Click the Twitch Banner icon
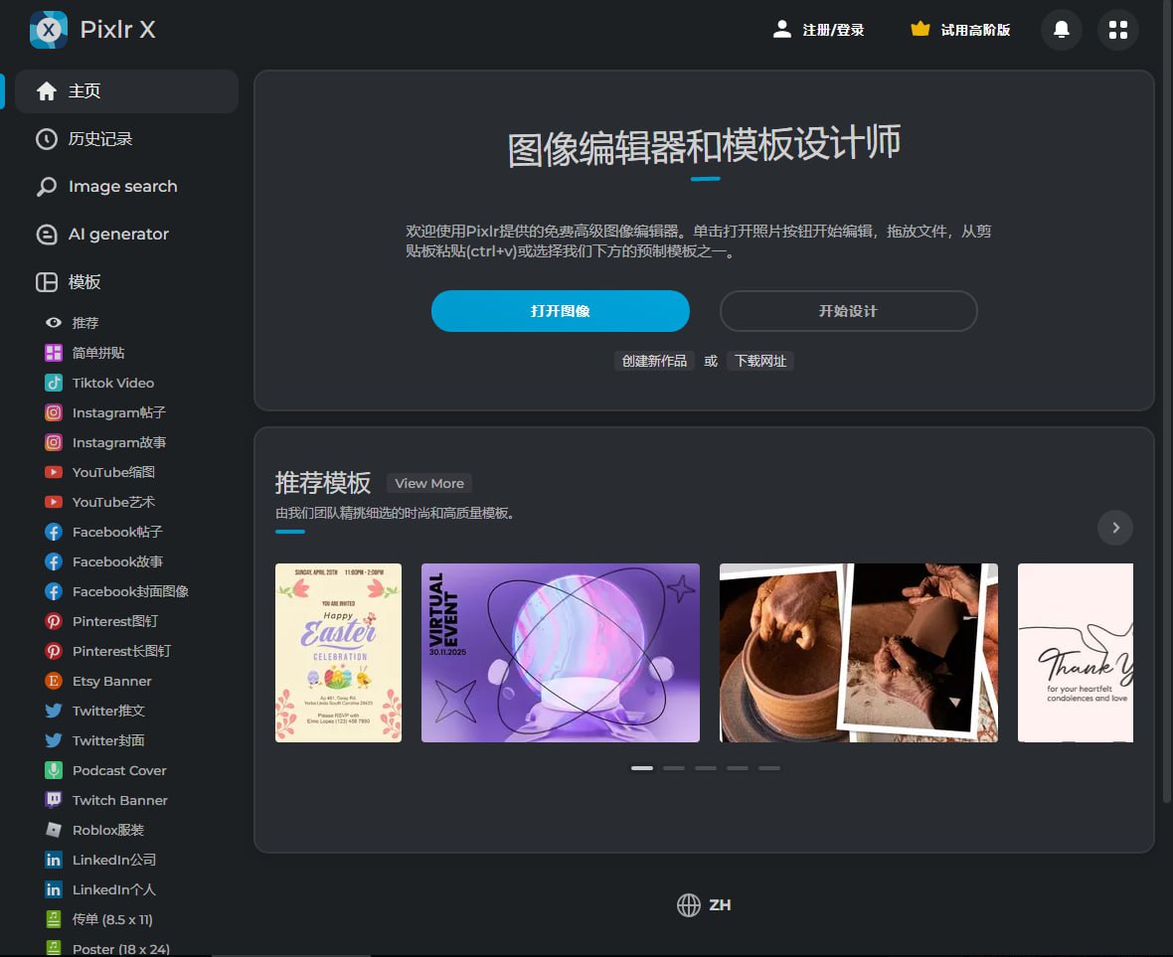1173x957 pixels. 54,800
